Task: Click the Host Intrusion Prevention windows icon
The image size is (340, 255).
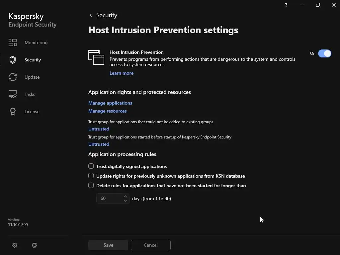Action: 96,57
